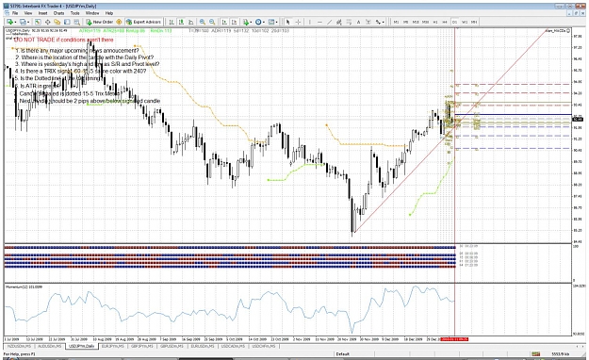Switch to USDCHFm,M5 chart tab
Image resolution: width=589 pixels, height=360 pixels.
coord(263,346)
